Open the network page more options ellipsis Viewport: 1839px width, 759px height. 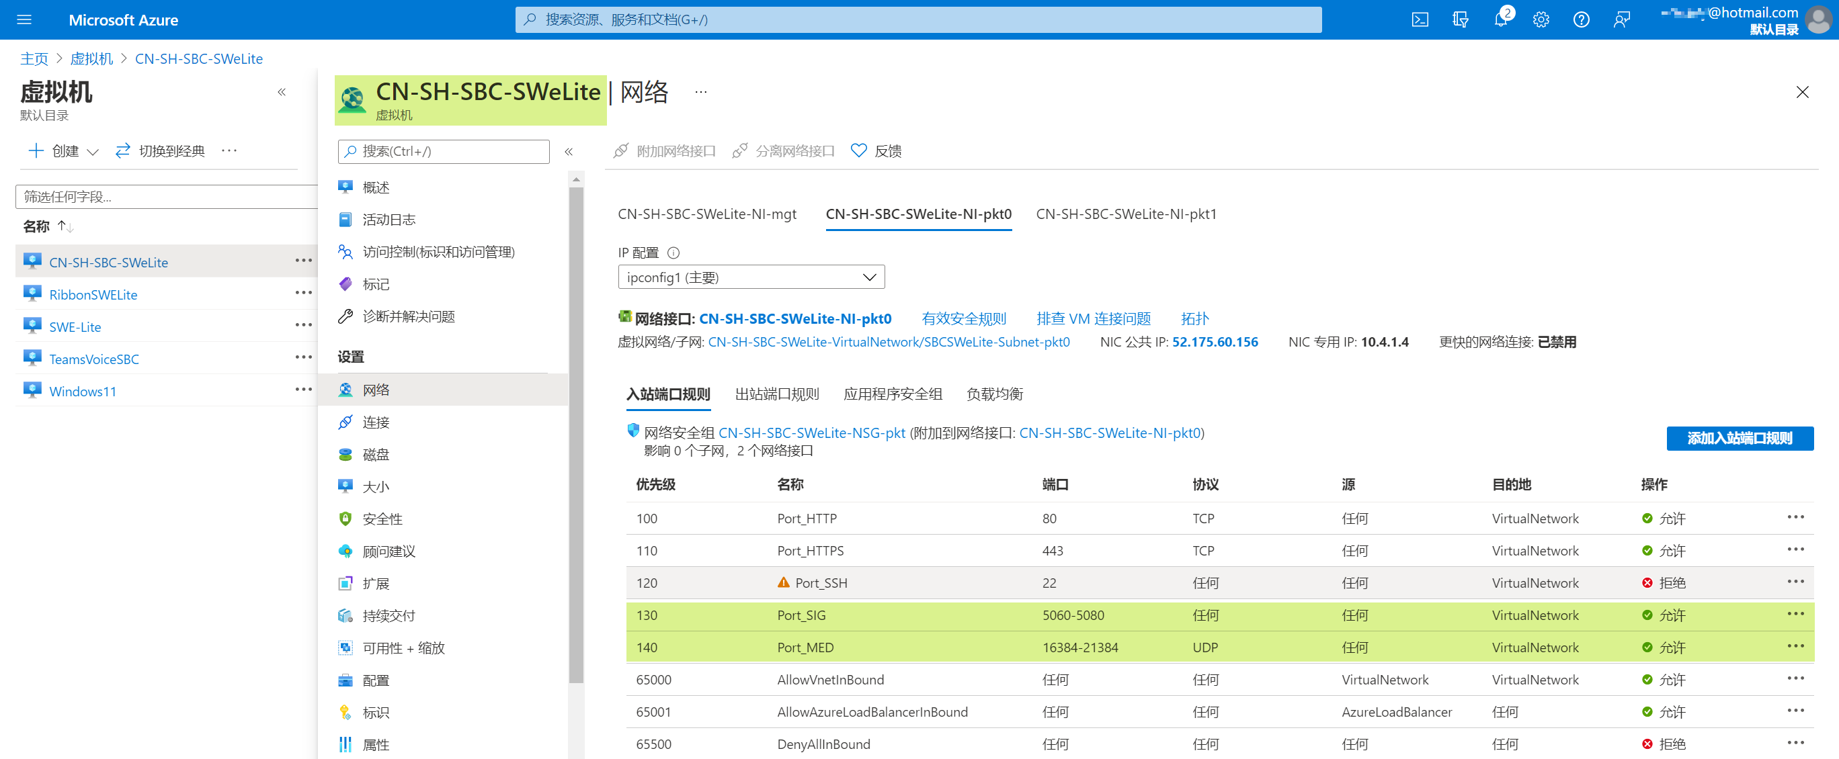point(701,92)
